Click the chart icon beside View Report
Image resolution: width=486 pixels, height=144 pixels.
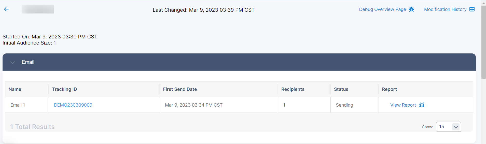pos(421,105)
